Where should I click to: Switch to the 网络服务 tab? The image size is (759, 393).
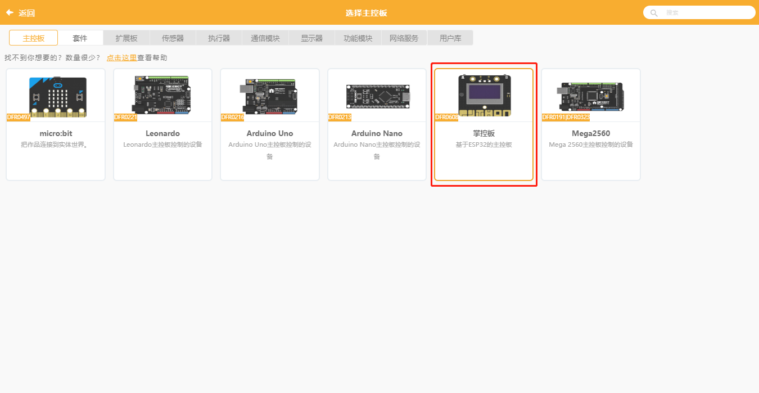(x=404, y=38)
